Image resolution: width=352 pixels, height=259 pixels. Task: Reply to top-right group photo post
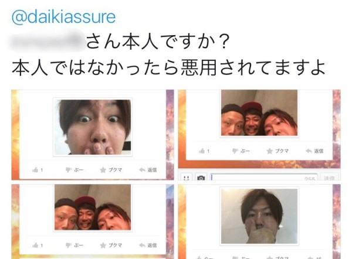point(309,151)
